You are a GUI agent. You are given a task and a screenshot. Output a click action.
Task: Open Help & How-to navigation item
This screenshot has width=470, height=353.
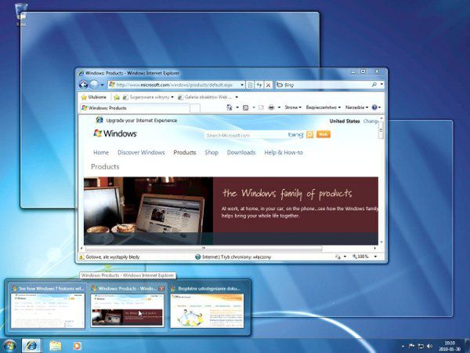[284, 152]
